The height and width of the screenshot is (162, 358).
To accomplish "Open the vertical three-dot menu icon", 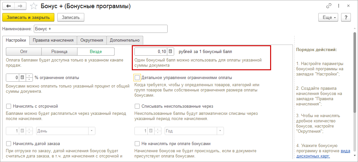I will click(340, 6).
